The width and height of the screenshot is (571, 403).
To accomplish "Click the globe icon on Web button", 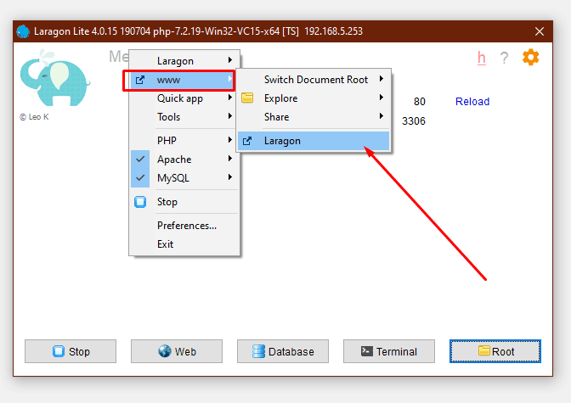I will click(x=165, y=351).
